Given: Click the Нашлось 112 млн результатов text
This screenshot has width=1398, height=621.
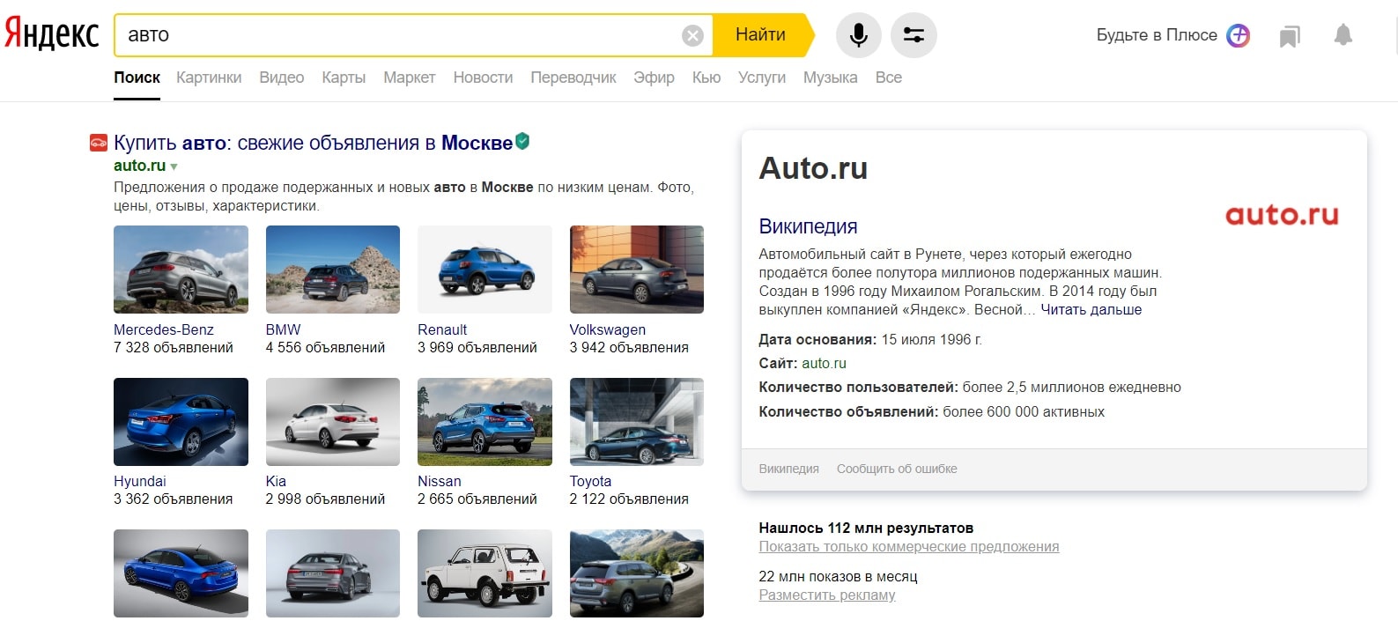Looking at the screenshot, I should 866,529.
